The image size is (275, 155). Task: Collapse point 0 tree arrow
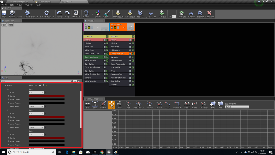point(7,89)
